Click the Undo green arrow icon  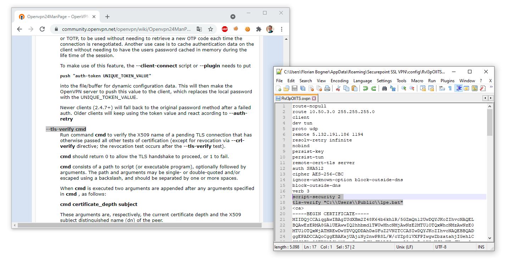coord(365,89)
